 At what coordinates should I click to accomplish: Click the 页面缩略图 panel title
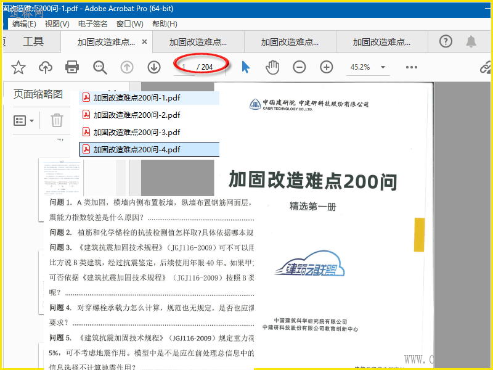pyautogui.click(x=38, y=94)
